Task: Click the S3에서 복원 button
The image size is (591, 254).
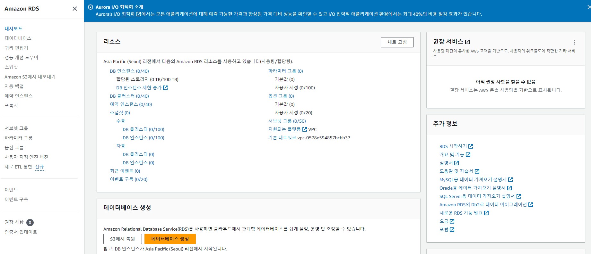Action: coord(122,239)
